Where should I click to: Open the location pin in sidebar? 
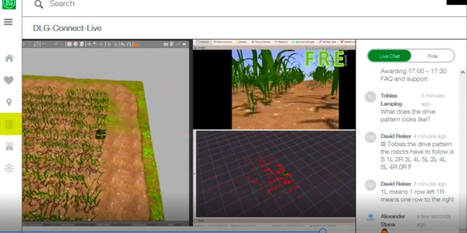(9, 103)
